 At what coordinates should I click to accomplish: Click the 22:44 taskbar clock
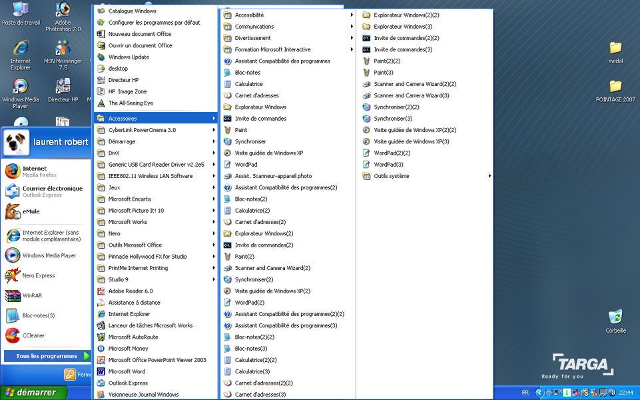click(626, 393)
